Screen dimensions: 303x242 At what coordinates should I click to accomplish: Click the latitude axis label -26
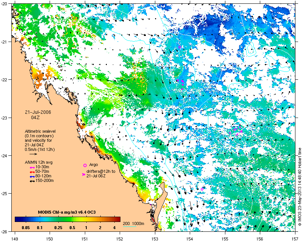(4, 231)
